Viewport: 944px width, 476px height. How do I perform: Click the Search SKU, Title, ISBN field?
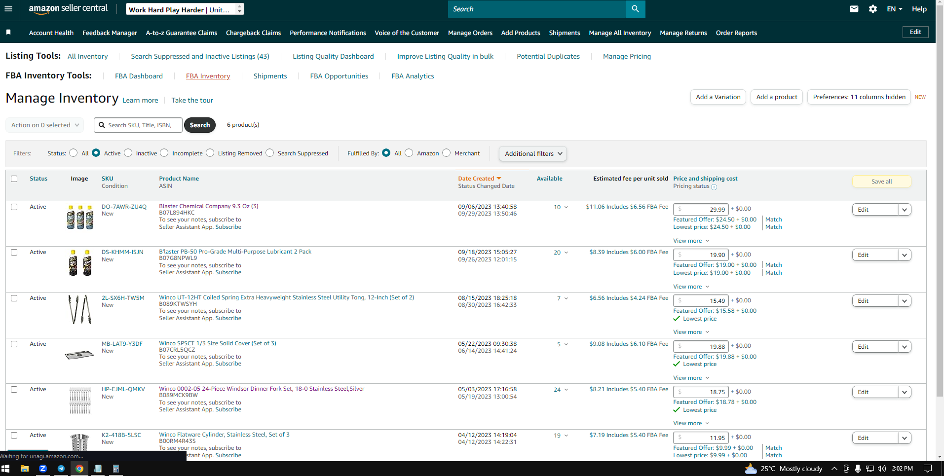click(138, 125)
